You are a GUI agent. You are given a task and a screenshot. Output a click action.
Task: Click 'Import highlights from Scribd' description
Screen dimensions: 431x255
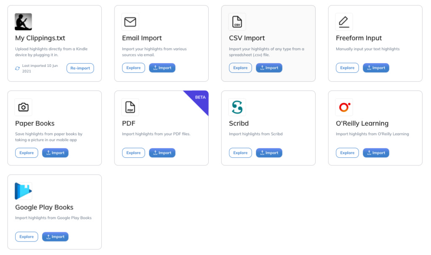coord(255,134)
